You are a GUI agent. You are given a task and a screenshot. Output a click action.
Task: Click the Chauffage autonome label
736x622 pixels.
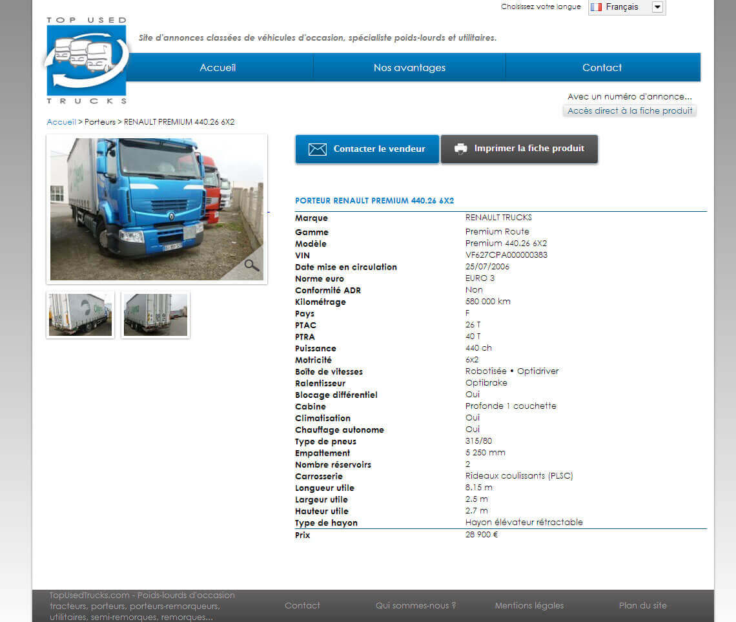340,430
